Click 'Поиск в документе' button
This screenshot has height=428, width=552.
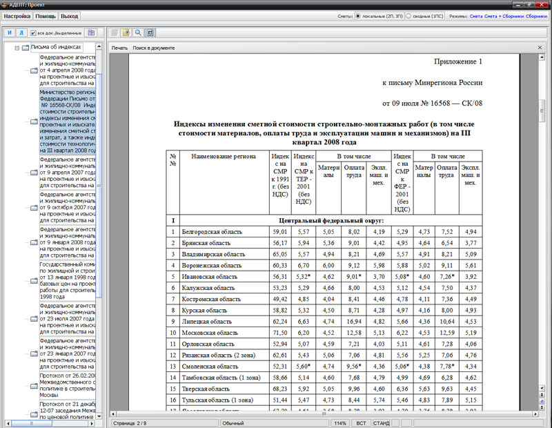[x=154, y=48]
